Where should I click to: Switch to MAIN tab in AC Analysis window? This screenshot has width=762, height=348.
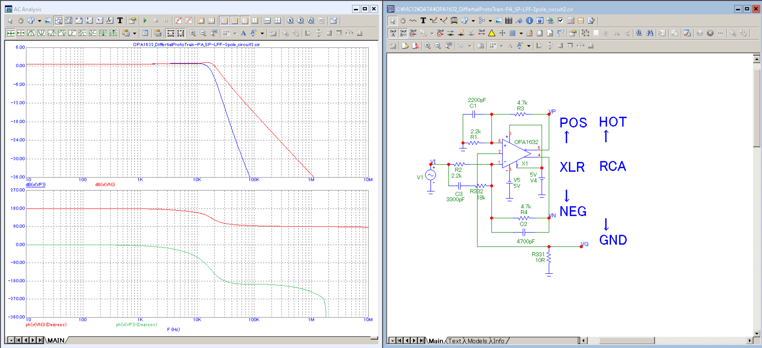[x=56, y=340]
